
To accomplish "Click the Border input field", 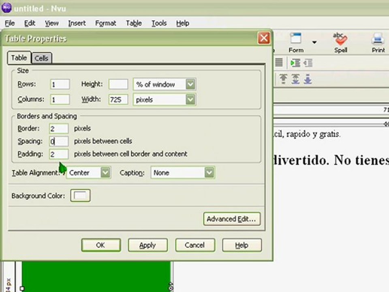I will click(x=58, y=129).
